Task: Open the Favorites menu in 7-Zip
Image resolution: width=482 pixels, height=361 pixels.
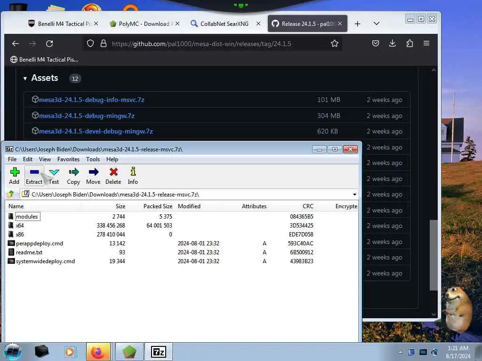Action: [x=69, y=159]
